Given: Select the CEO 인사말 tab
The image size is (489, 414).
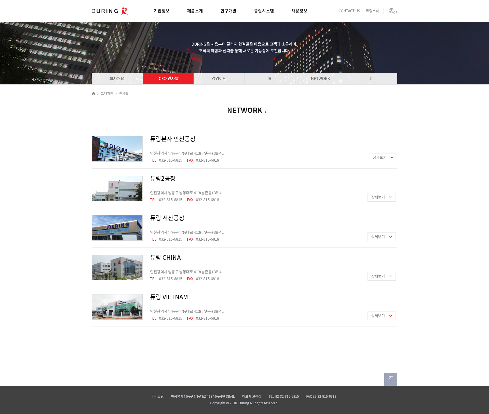Looking at the screenshot, I should pyautogui.click(x=168, y=79).
